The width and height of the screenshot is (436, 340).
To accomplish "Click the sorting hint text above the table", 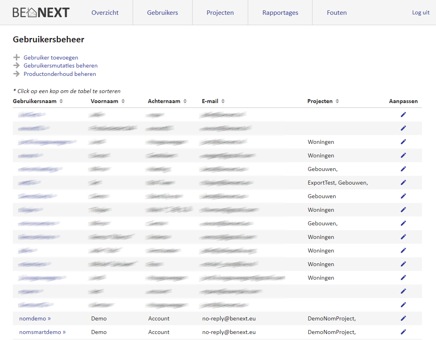I will [67, 91].
